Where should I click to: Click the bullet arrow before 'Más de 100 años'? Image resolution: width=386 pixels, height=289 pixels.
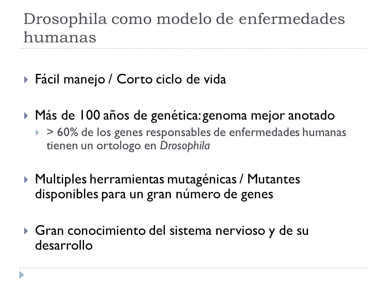coord(26,116)
